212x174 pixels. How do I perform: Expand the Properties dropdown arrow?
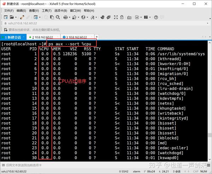[x=40, y=17]
